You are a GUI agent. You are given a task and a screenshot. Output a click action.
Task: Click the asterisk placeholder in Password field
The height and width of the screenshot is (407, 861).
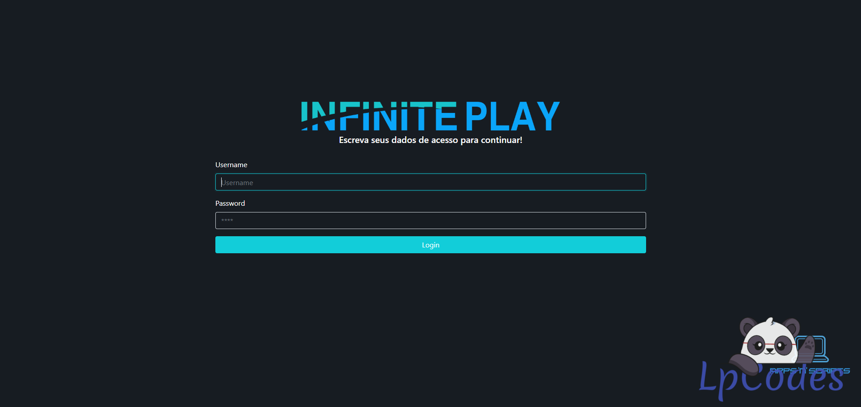tap(227, 221)
